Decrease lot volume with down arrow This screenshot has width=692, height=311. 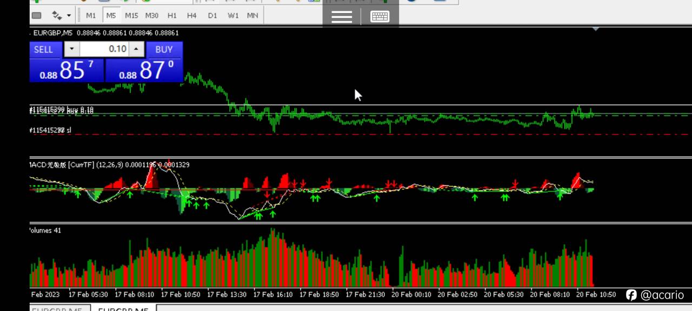click(x=72, y=49)
